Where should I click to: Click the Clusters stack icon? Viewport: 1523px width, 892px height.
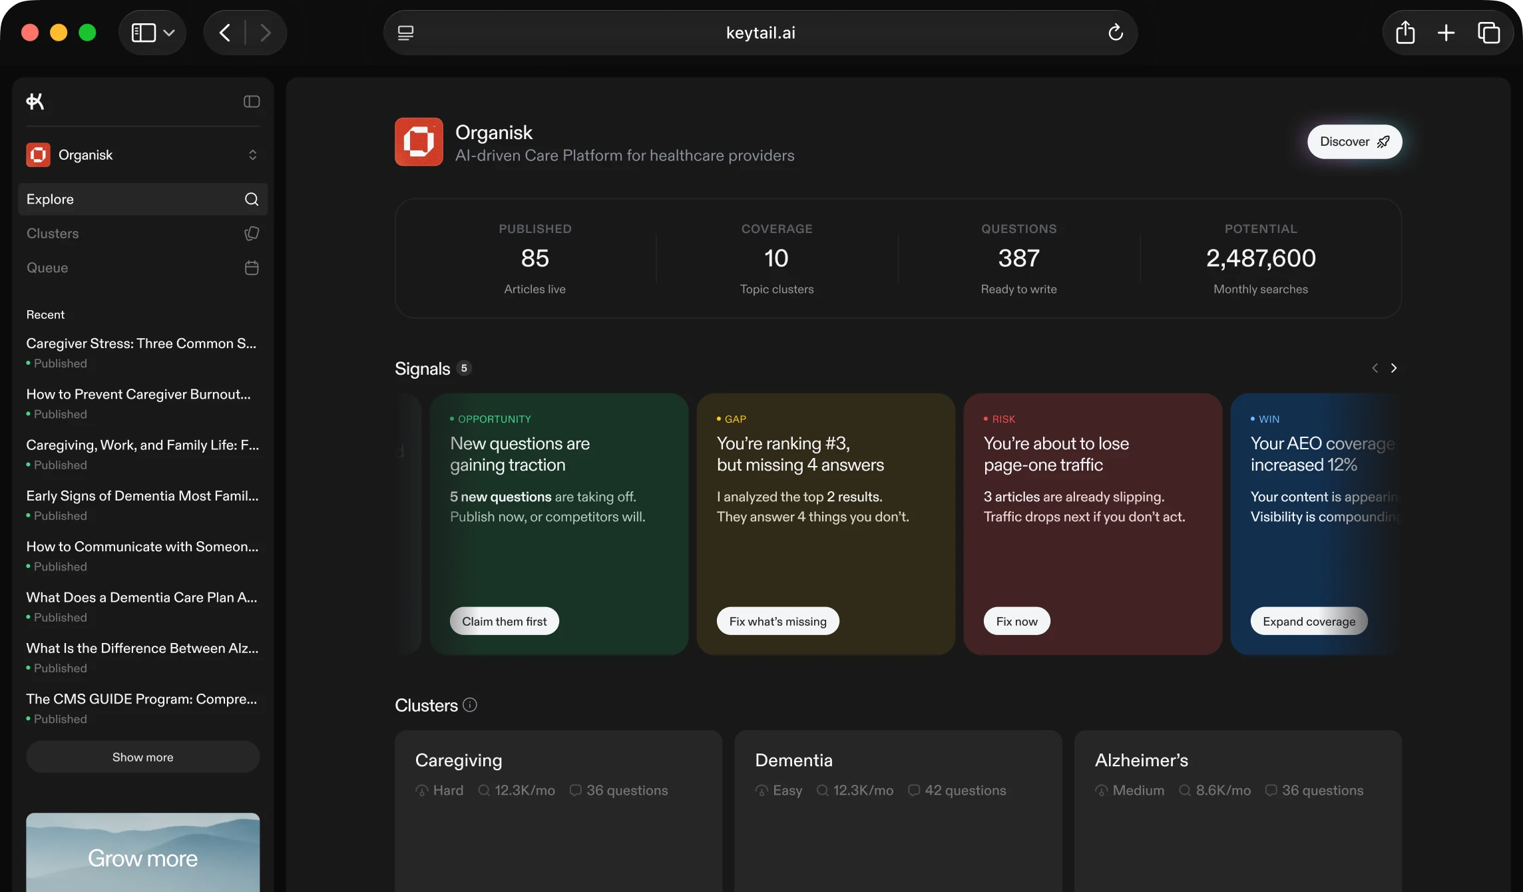tap(252, 233)
